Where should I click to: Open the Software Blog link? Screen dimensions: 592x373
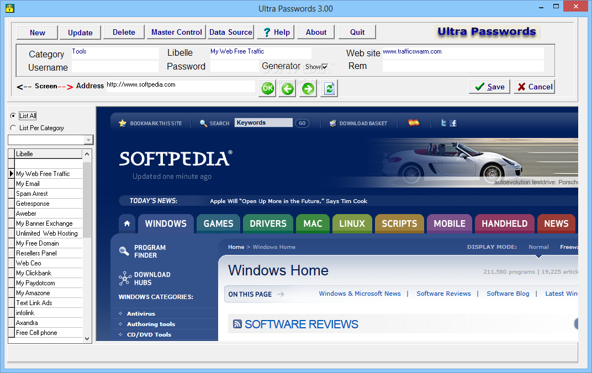508,294
